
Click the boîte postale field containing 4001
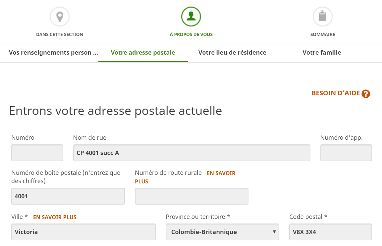68,196
